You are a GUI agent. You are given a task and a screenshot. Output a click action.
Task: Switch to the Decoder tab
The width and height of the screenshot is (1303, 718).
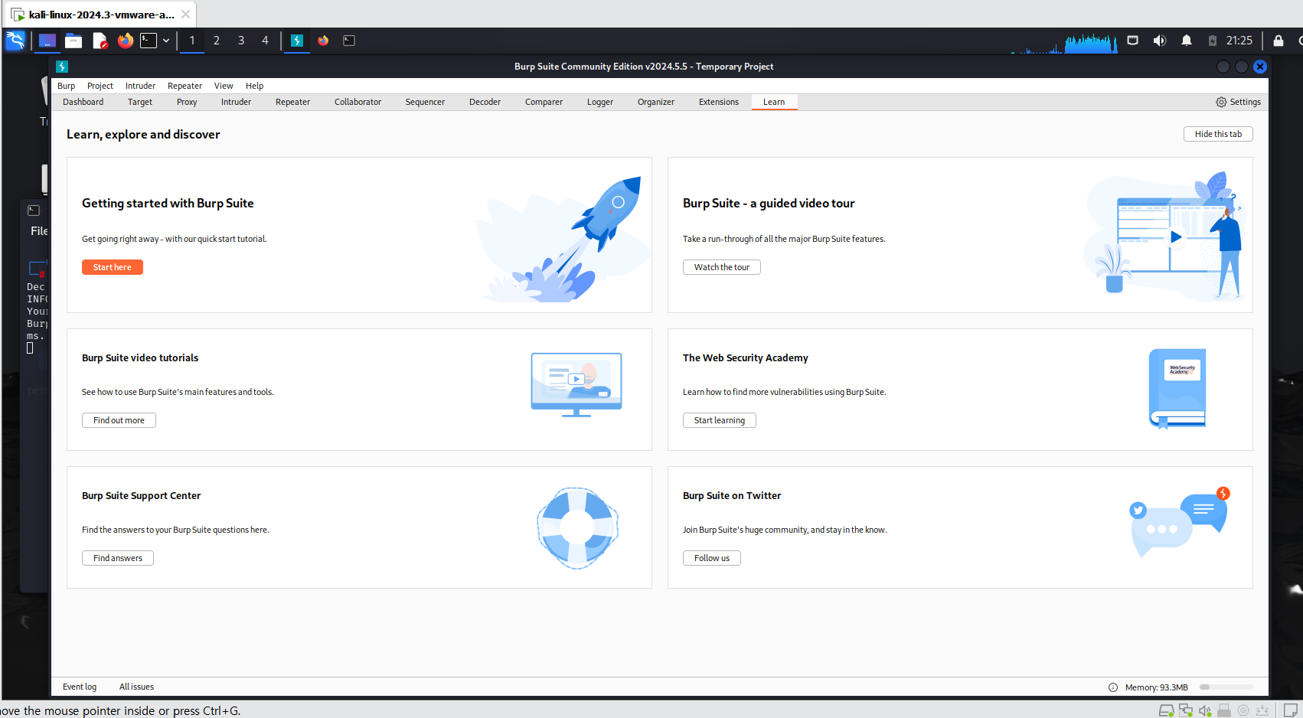pyautogui.click(x=485, y=102)
